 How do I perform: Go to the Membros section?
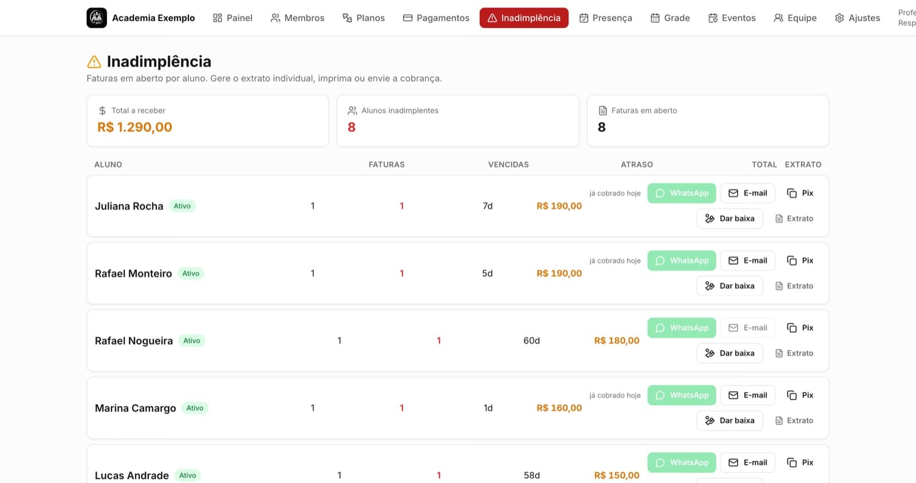(298, 18)
